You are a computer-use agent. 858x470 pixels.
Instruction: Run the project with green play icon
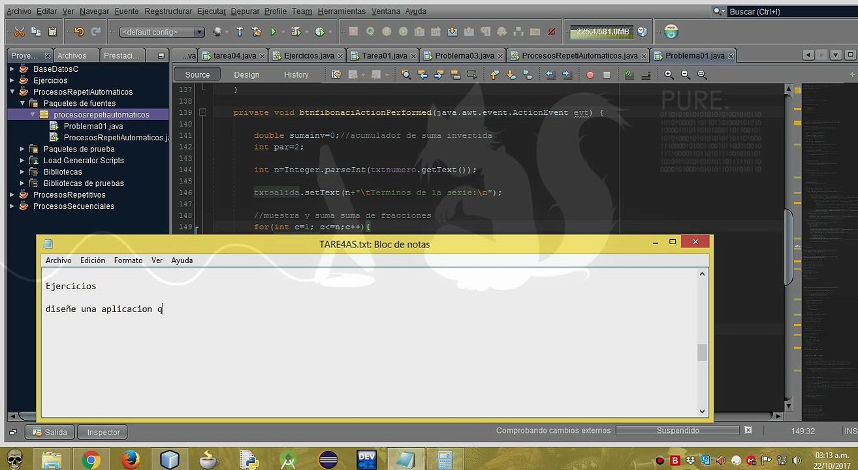click(x=274, y=31)
